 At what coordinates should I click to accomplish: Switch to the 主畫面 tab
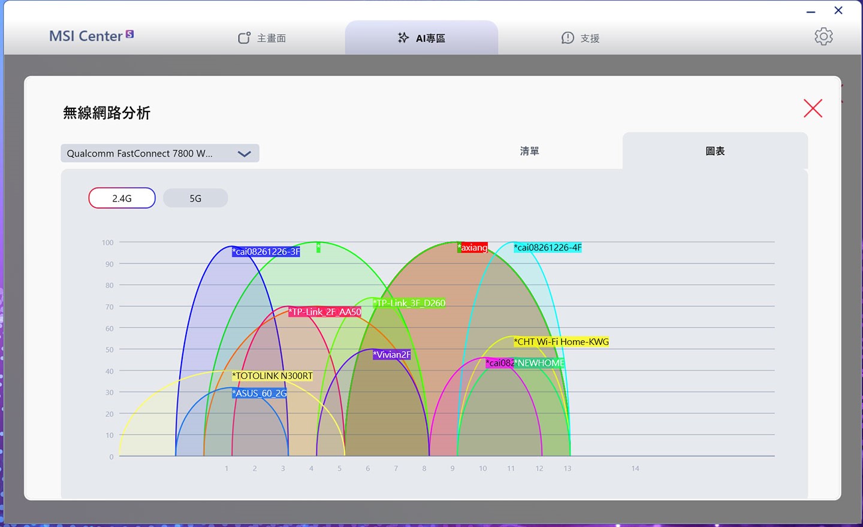tap(262, 38)
